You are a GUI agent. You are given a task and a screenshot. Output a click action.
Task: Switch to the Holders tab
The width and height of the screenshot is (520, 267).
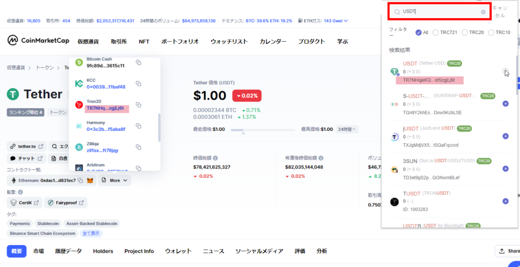(x=103, y=251)
